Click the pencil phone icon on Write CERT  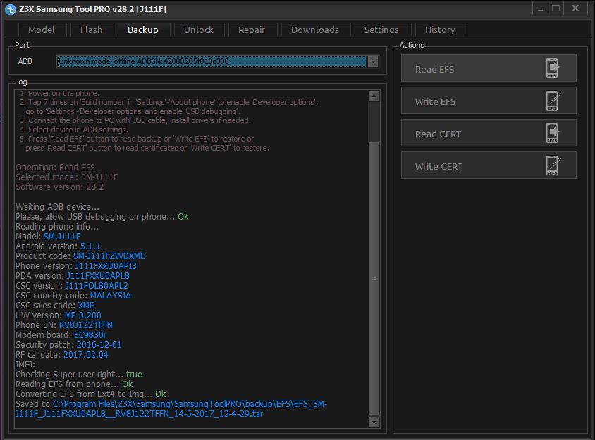click(x=553, y=165)
